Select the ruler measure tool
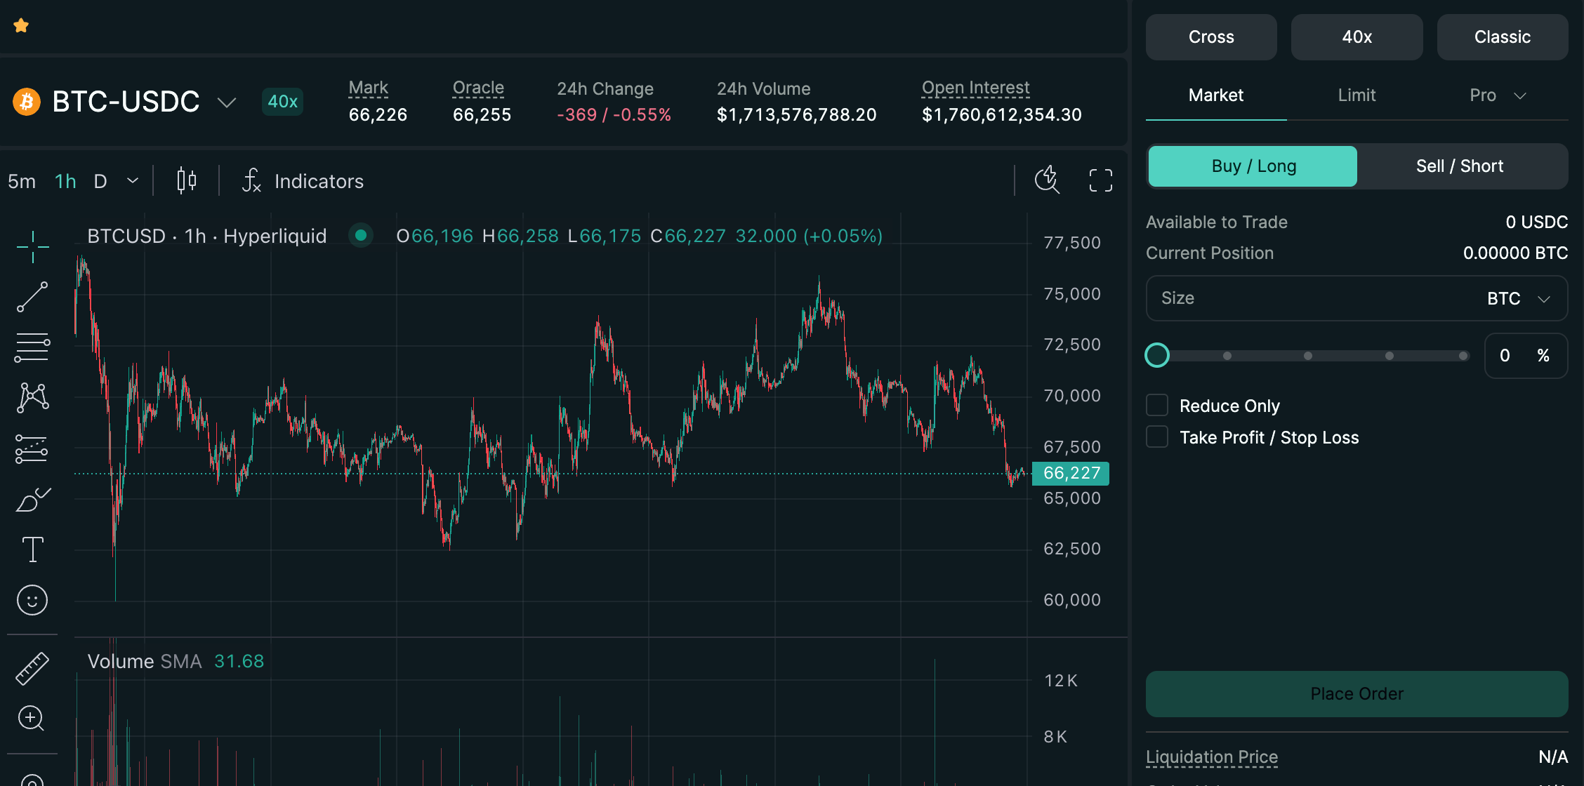 [x=32, y=668]
